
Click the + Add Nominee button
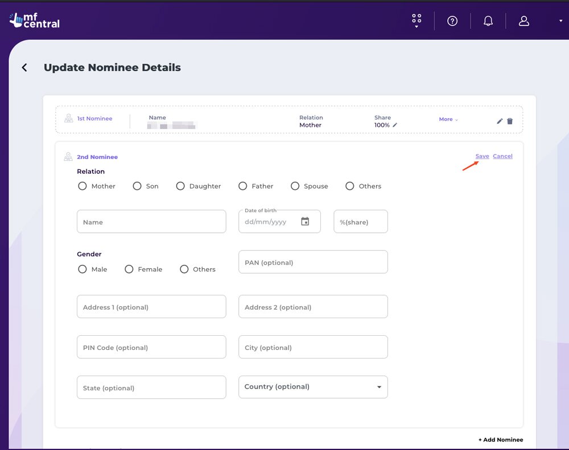point(500,440)
